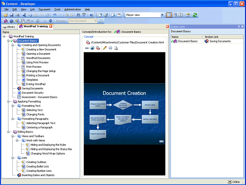Click the Cut scissors icon in the toolbar
Image resolution: width=246 pixels, height=185 pixels.
25,15
